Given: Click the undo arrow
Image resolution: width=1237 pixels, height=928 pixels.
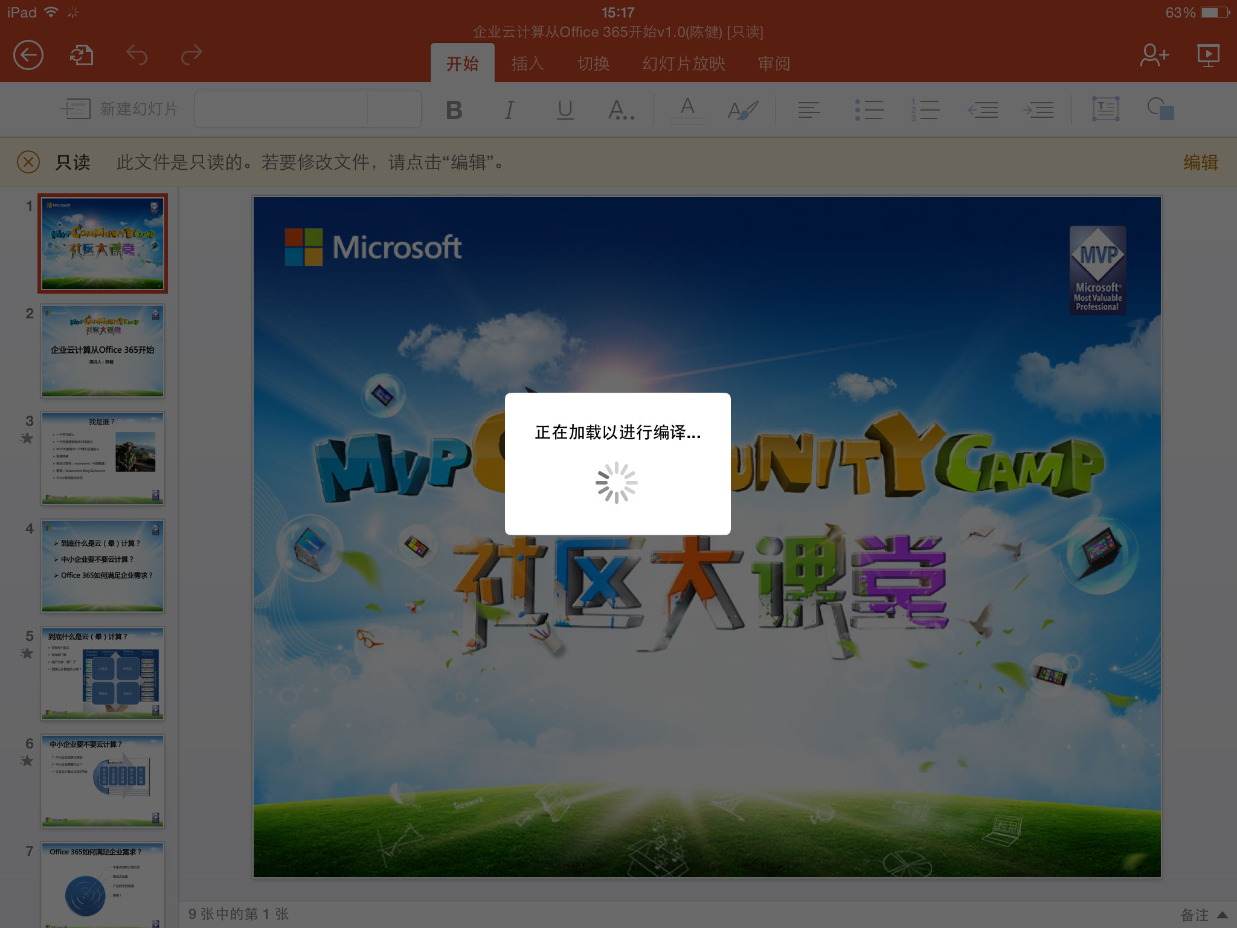Looking at the screenshot, I should 137,56.
